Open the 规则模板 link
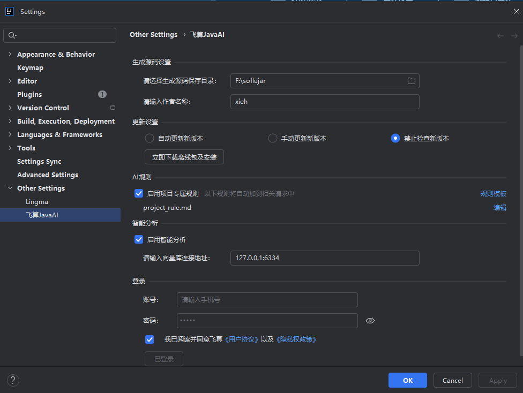This screenshot has width=523, height=393. coord(494,194)
